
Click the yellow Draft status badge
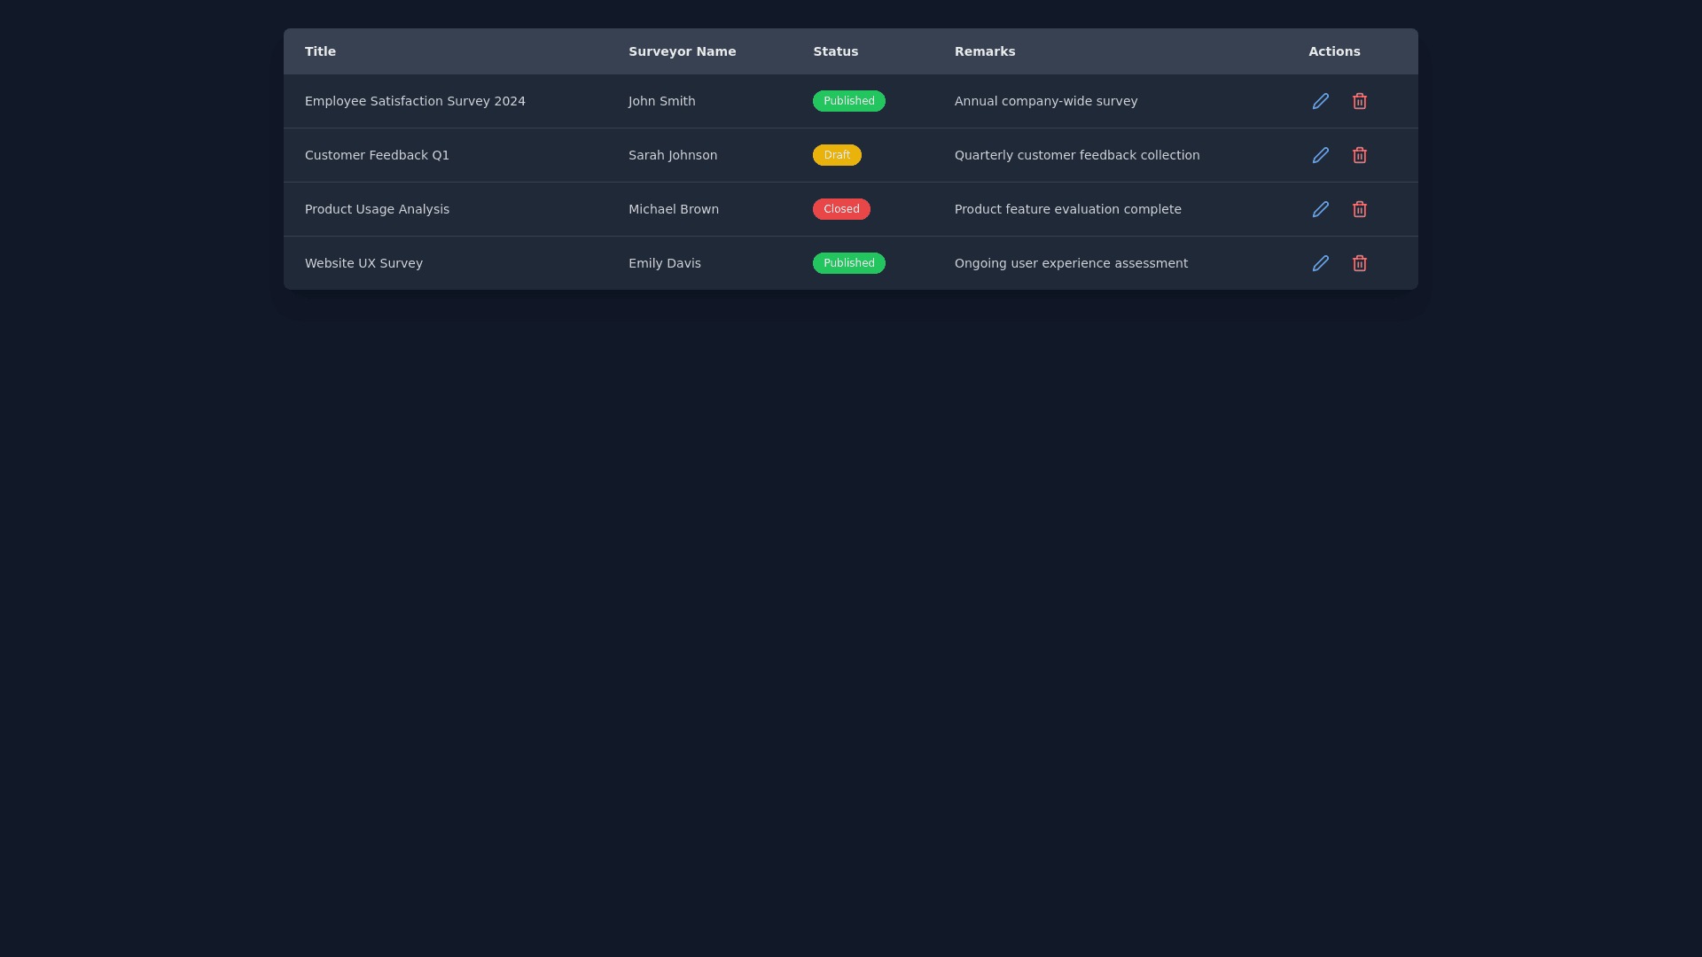(836, 155)
